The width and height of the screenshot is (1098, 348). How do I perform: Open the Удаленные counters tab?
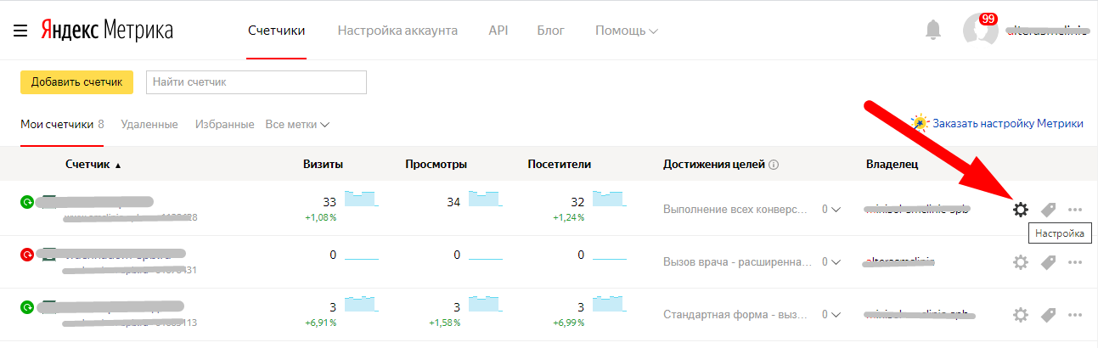149,124
